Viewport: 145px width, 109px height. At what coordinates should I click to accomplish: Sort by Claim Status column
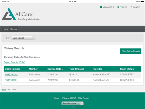[127, 69]
